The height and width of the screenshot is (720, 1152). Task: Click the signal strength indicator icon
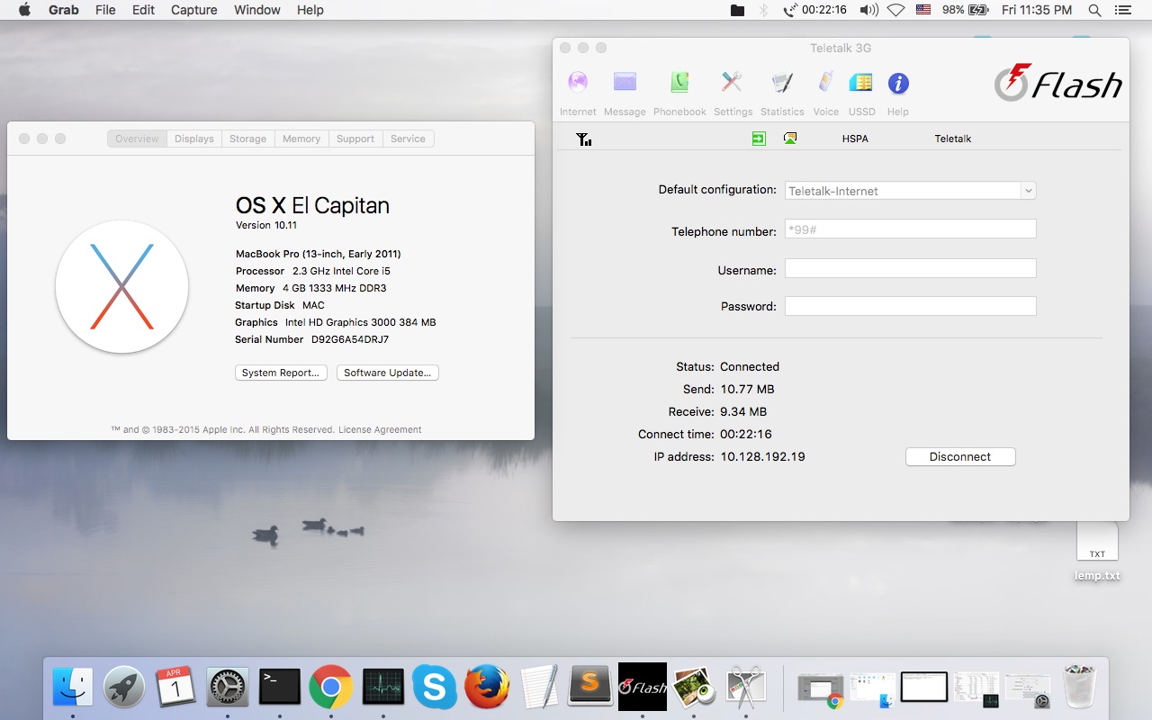point(584,139)
